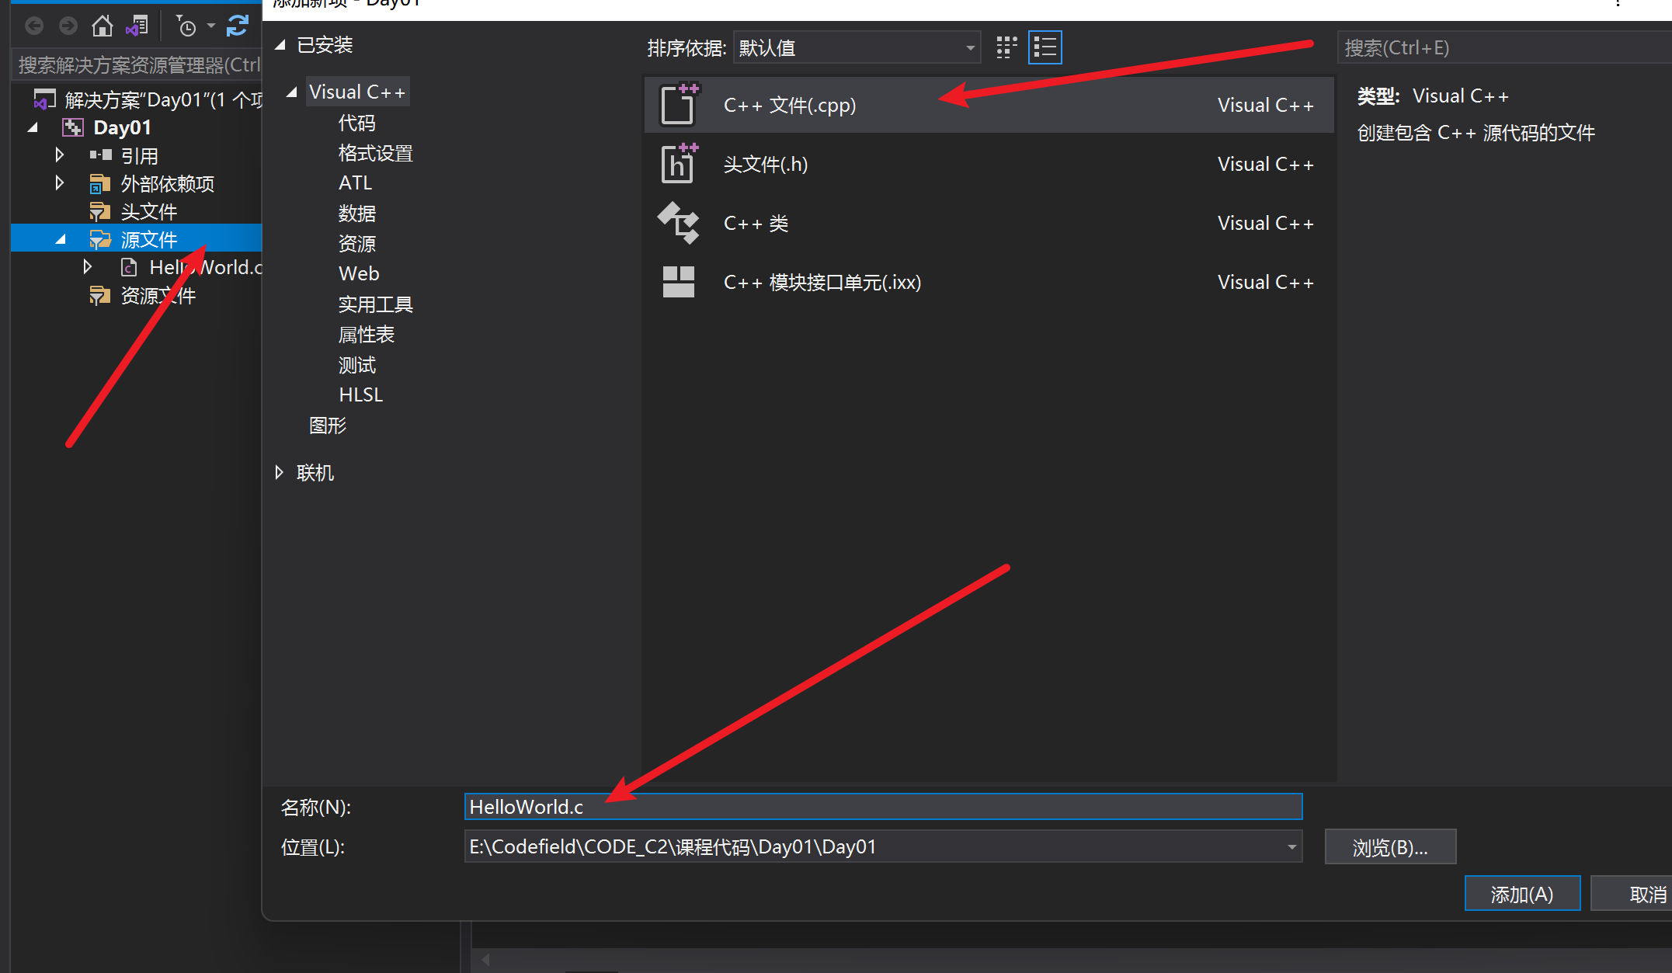Screen dimensions: 1672x973
Task: Click the 添加(A) button
Action: tap(1522, 894)
